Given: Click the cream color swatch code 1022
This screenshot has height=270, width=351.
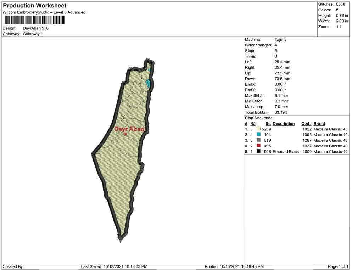Looking at the screenshot, I should click(x=258, y=129).
